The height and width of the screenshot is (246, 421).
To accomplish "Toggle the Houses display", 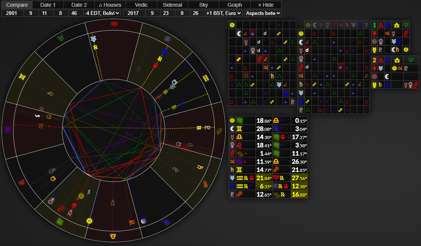I will [x=110, y=5].
